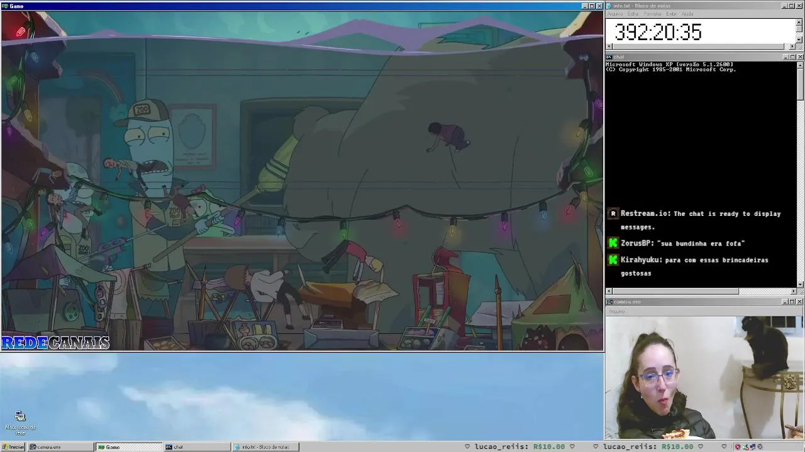Viewport: 805px width, 452px height.
Task: Click the K icon beside ZorusBP
Action: (613, 243)
